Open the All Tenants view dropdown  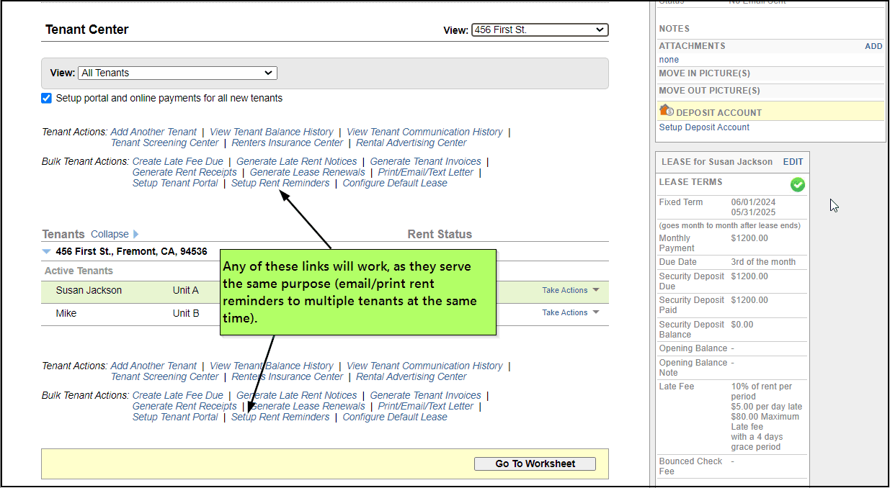[177, 73]
